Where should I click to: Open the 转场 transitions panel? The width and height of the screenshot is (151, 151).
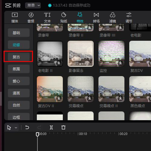96,18
